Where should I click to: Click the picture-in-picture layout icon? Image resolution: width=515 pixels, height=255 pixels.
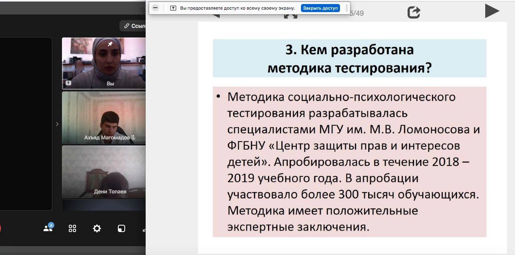(121, 228)
